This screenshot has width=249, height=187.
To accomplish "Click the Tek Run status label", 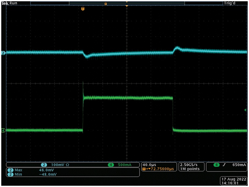I will click(9, 3).
